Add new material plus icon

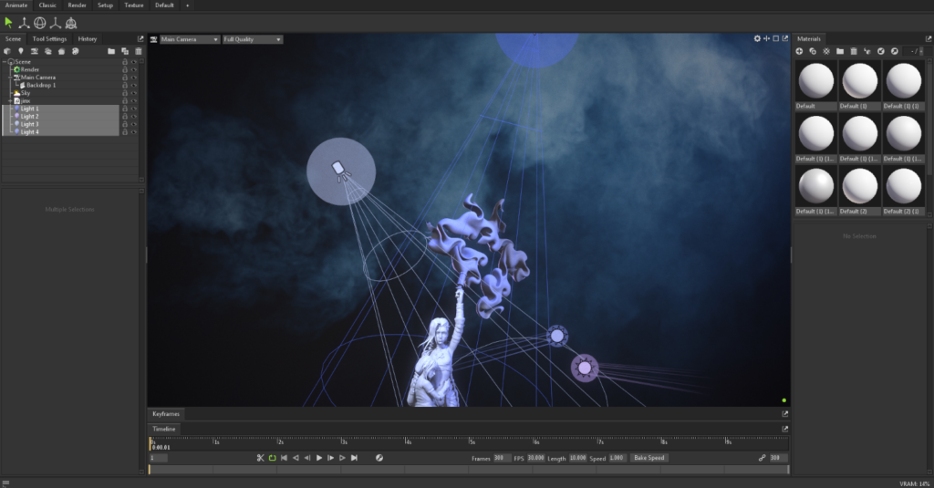click(799, 51)
